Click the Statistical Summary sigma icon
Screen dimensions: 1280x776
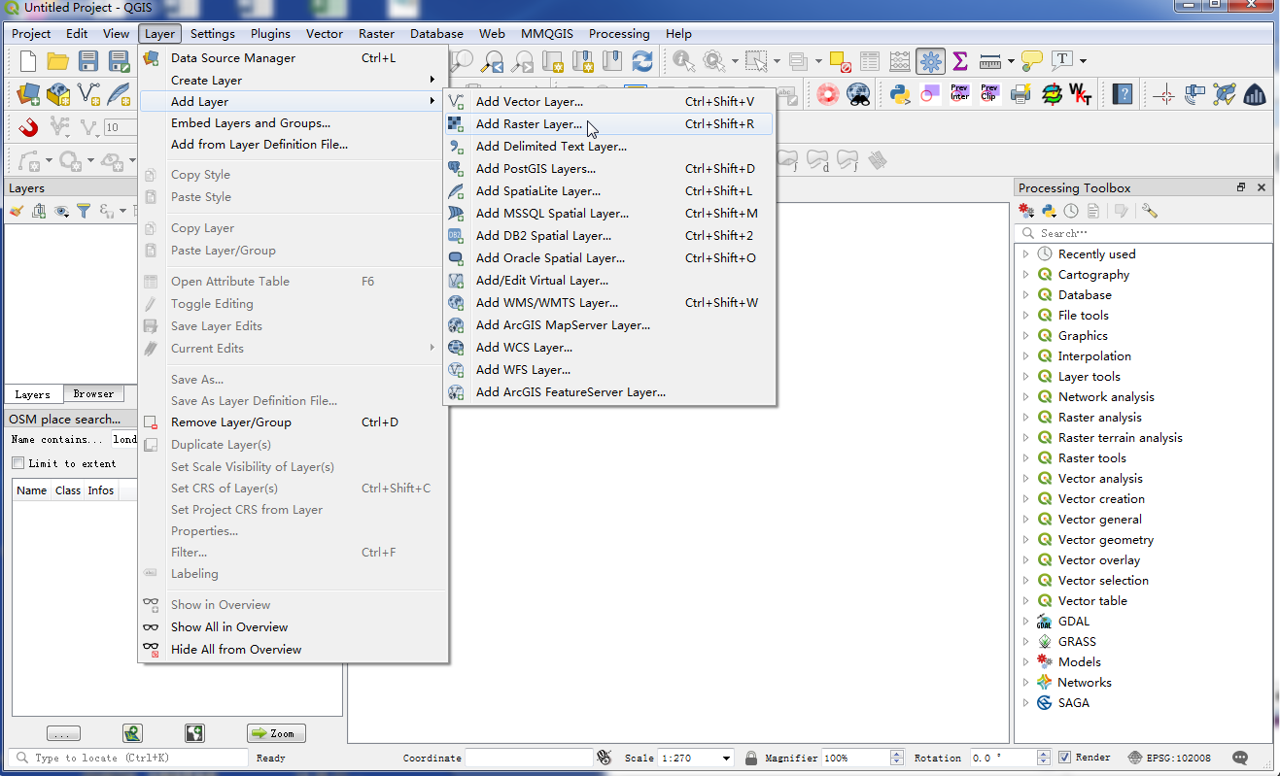point(960,61)
